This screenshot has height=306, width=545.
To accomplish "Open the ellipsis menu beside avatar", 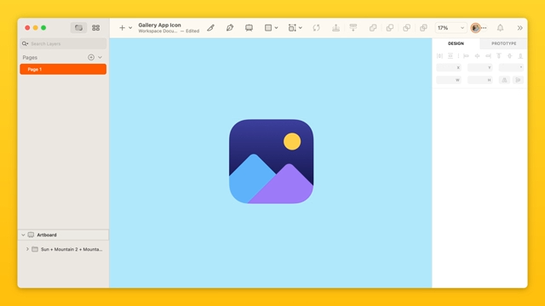I will point(484,28).
